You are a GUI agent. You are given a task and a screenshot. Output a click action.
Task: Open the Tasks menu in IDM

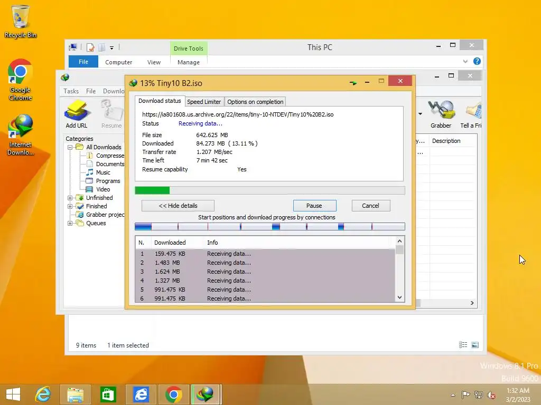(71, 91)
